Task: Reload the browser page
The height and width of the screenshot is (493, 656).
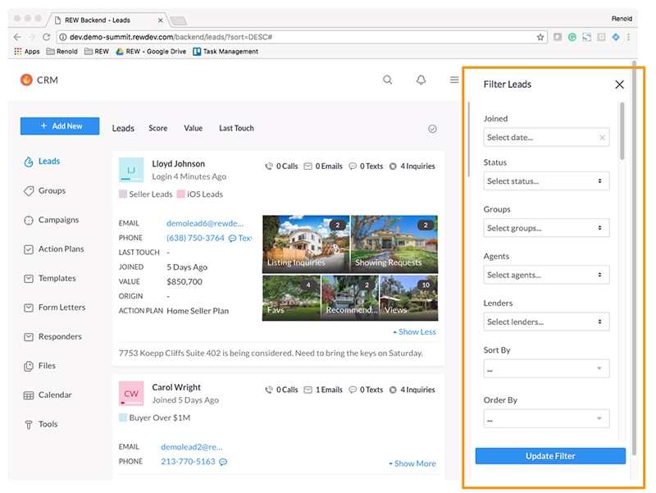Action: [47, 37]
